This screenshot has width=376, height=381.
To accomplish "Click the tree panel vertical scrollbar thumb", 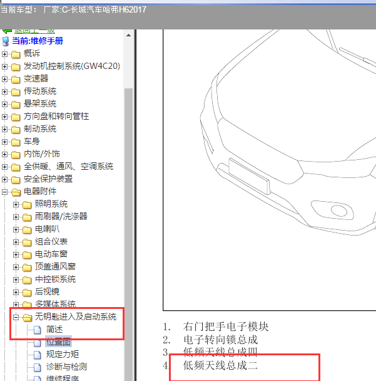I will [129, 234].
